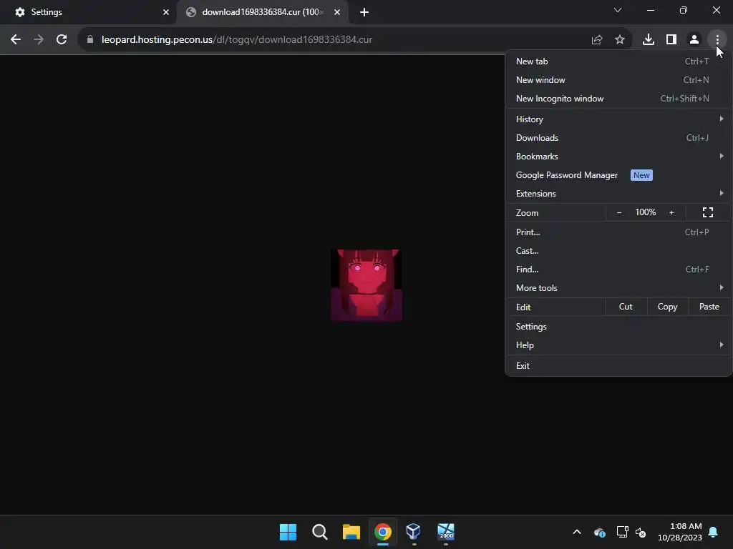The image size is (733, 549).
Task: Open VirtualBox cube taskbar app
Action: tap(414, 532)
